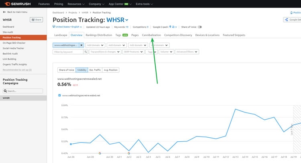
Task: Toggle the Share of Voice switch
Action: click(199, 27)
